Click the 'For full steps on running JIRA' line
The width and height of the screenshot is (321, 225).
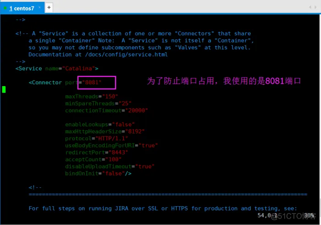tap(163, 209)
